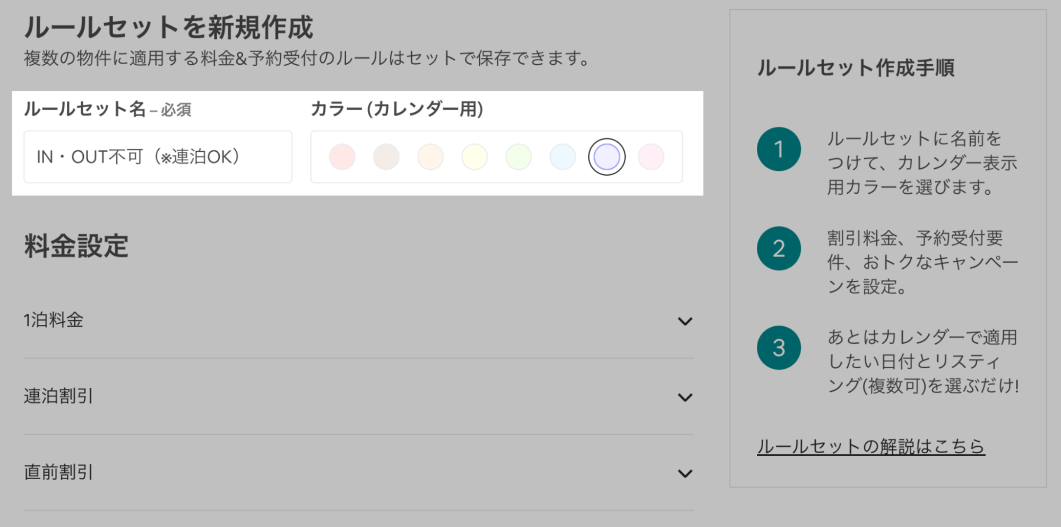Viewport: 1061px width, 527px height.
Task: Open the ルールセットの解説はこちら link
Action: [870, 446]
